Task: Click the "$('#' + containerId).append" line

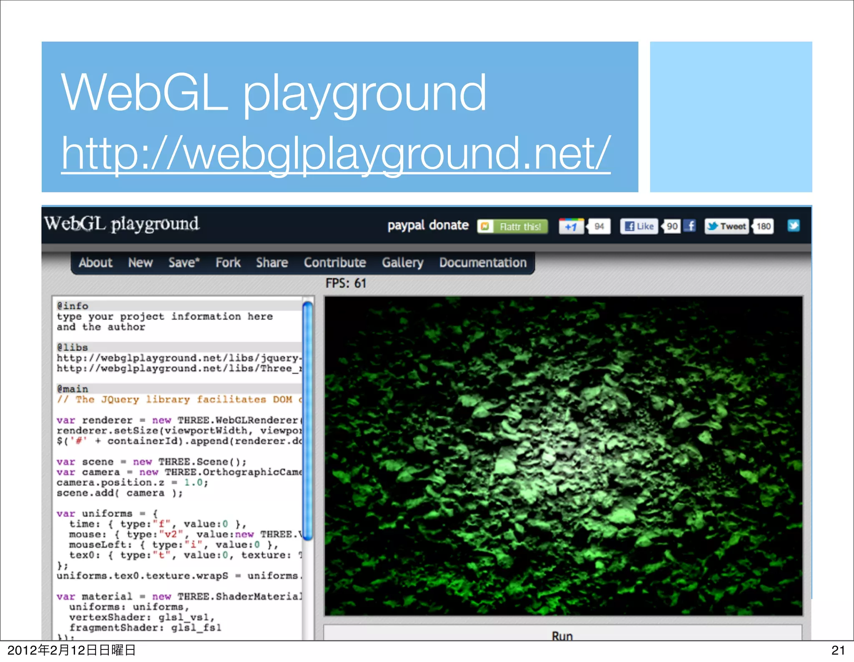Action: click(x=179, y=441)
